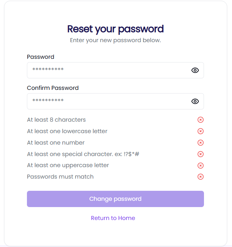The height and width of the screenshot is (247, 232).
Task: Click the special character requirement text
Action: pos(83,154)
